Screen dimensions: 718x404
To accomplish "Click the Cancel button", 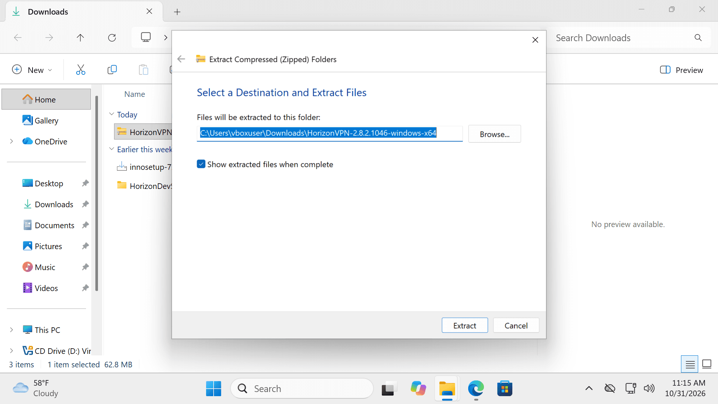I will (516, 325).
